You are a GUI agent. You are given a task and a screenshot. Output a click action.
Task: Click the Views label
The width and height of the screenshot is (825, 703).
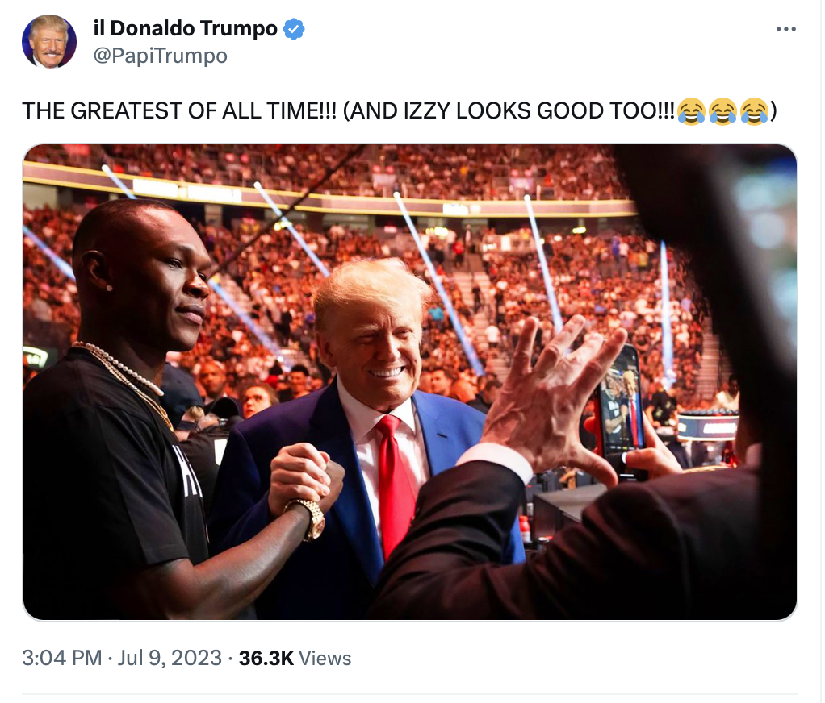pos(325,659)
